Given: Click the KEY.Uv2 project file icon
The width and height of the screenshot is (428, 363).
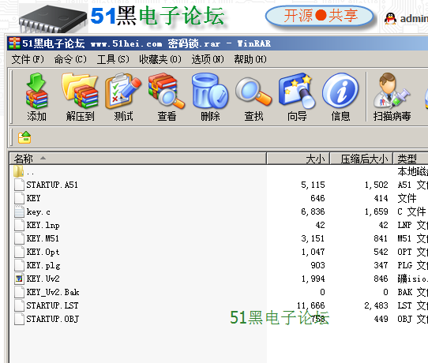Looking at the screenshot, I should pyautogui.click(x=19, y=279).
